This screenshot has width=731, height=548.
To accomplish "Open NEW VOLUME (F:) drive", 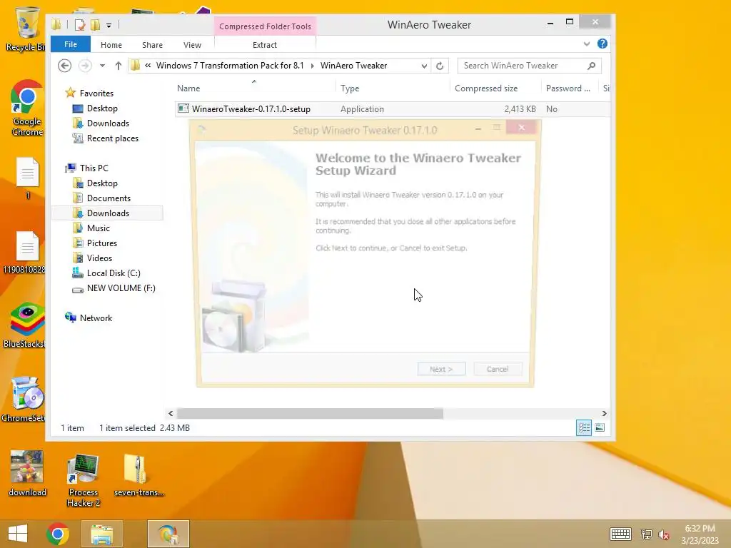I will (121, 288).
